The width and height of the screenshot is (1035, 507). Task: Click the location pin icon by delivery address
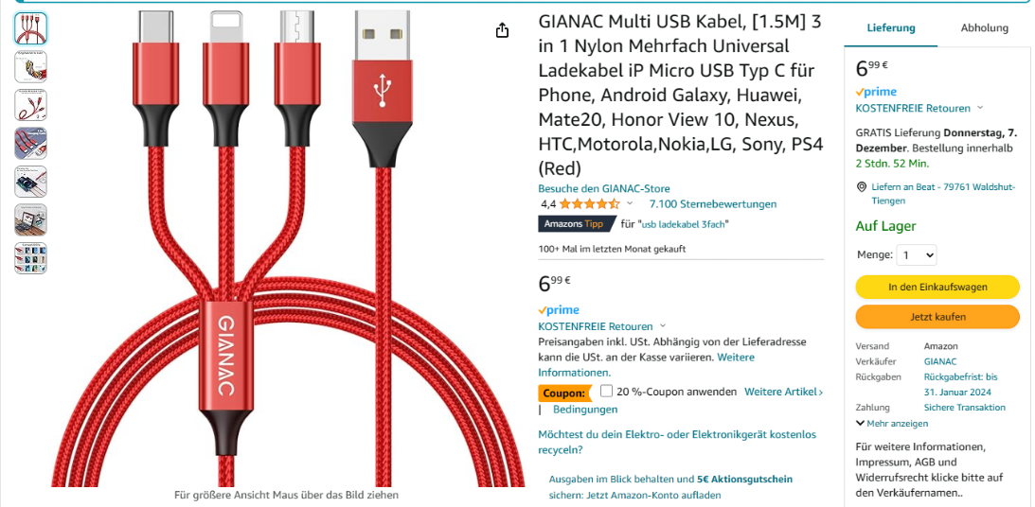tap(862, 187)
